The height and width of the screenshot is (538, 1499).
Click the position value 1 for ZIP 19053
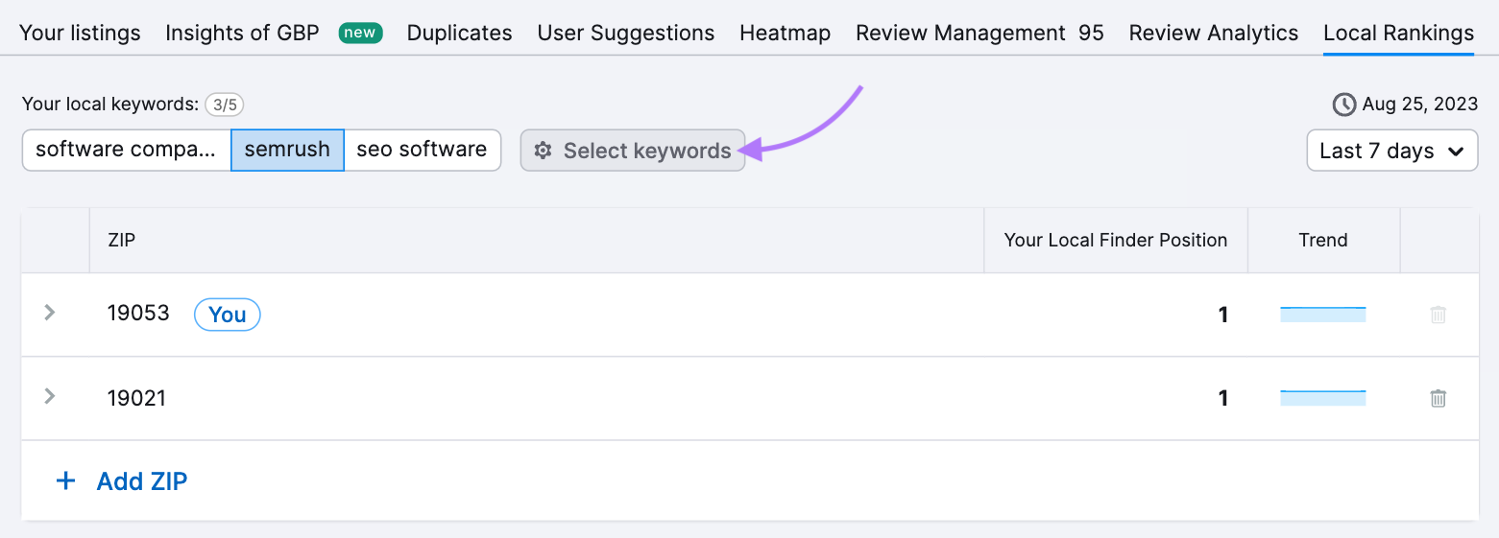(1222, 315)
